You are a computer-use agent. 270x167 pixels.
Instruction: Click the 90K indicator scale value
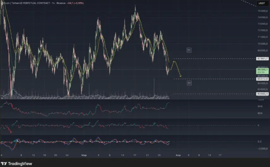[x=260, y=106]
